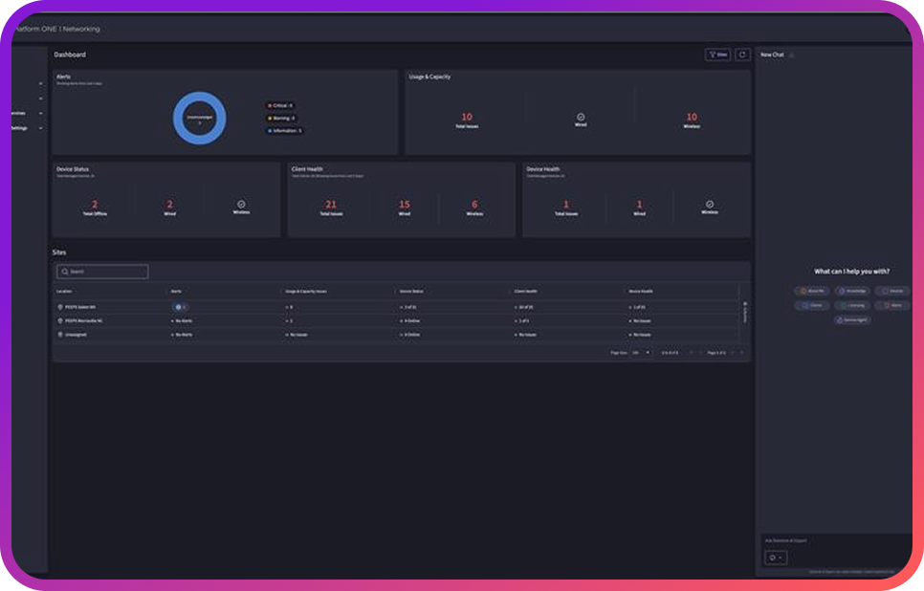924x591 pixels.
Task: Click the alert count badge on the PEEPS Salem NH row
Action: point(177,307)
